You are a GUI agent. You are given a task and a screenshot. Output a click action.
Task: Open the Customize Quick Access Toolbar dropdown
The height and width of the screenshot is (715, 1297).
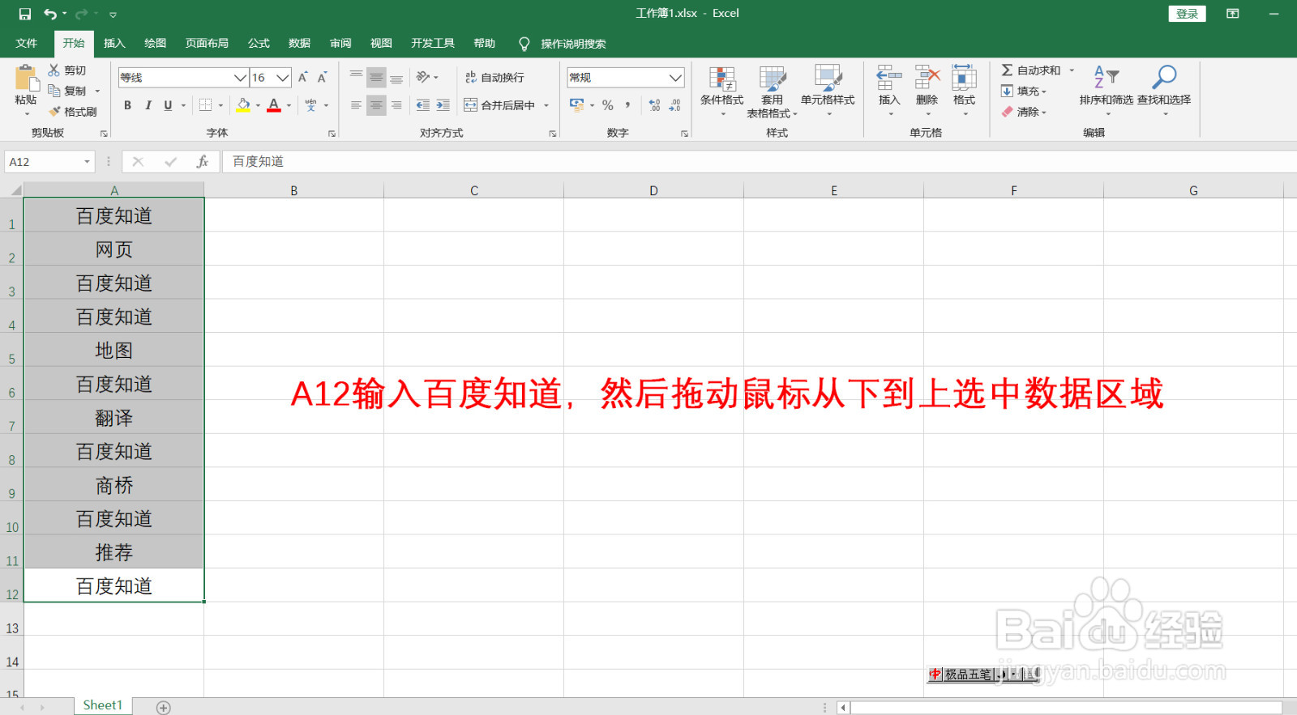pos(113,15)
